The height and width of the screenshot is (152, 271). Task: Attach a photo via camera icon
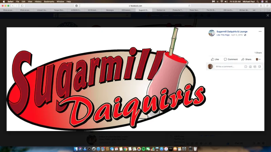(250, 67)
